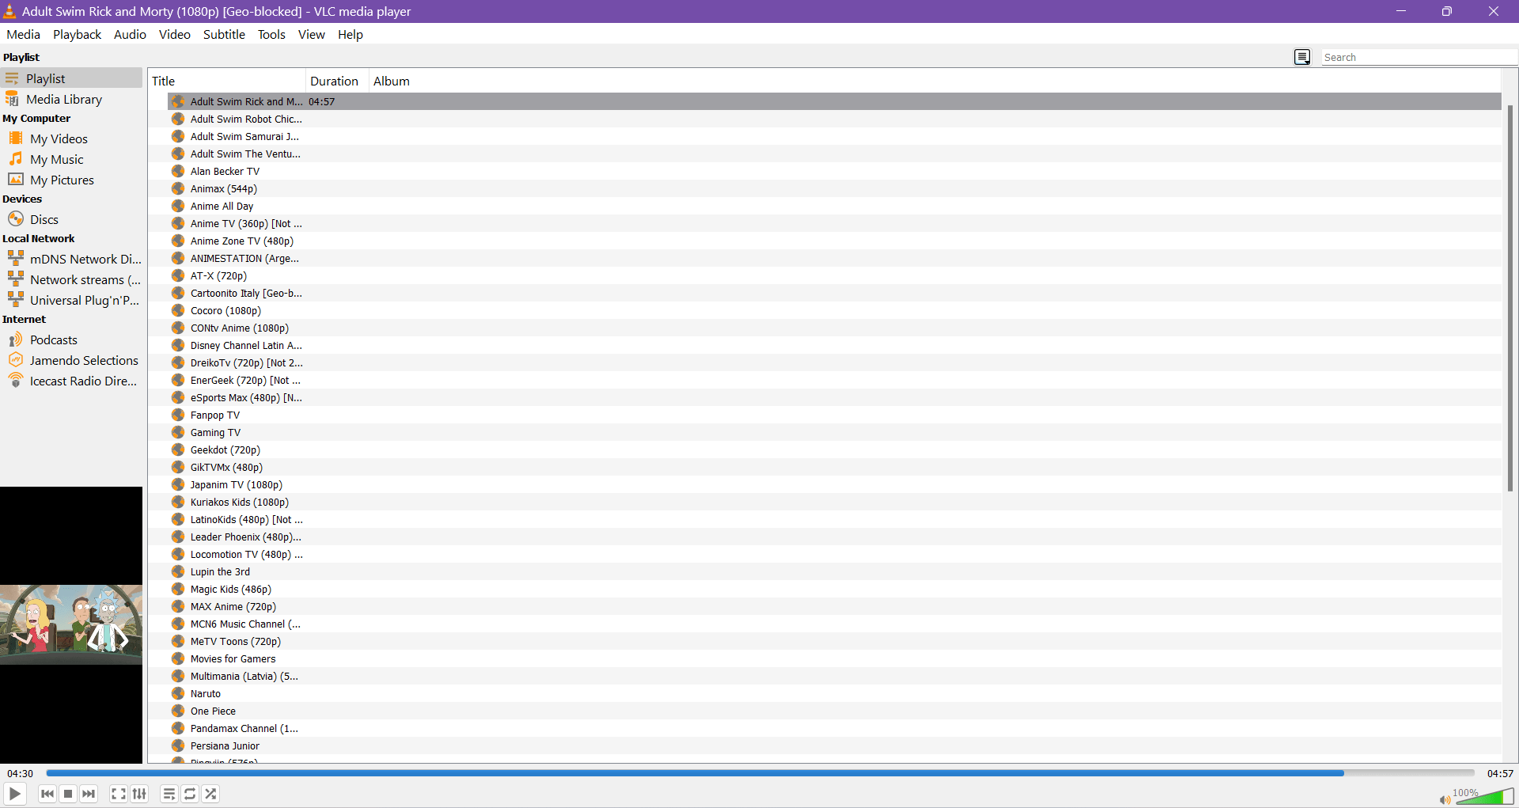Open the Media menu

[x=23, y=34]
